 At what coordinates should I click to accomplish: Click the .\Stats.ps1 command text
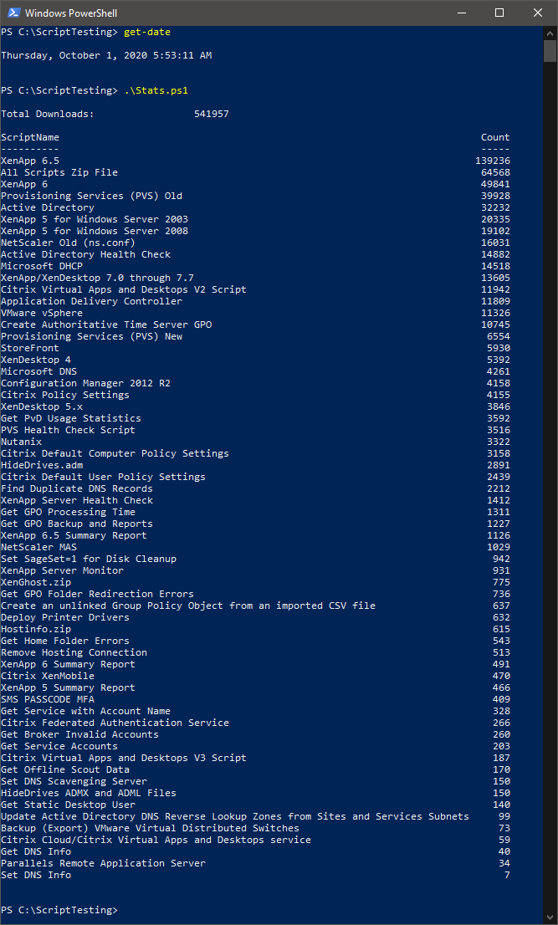(x=152, y=90)
